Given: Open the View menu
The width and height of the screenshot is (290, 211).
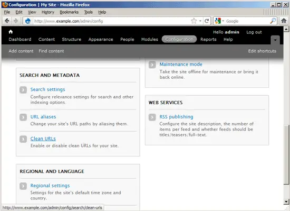Looking at the screenshot, I should (x=32, y=12).
